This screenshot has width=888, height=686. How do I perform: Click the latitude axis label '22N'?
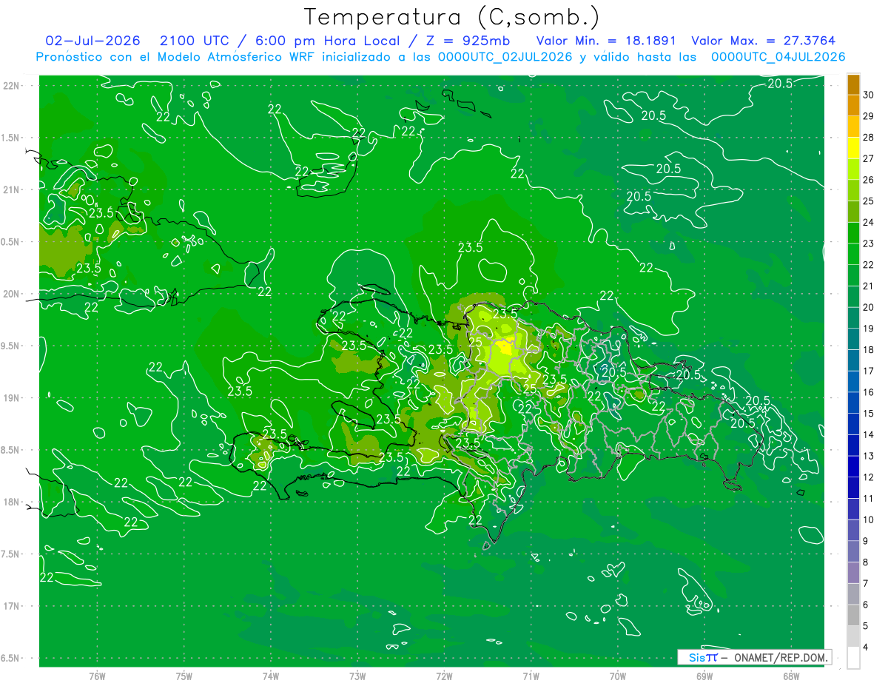click(x=12, y=86)
